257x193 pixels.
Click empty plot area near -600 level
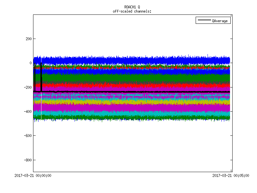click(128, 136)
